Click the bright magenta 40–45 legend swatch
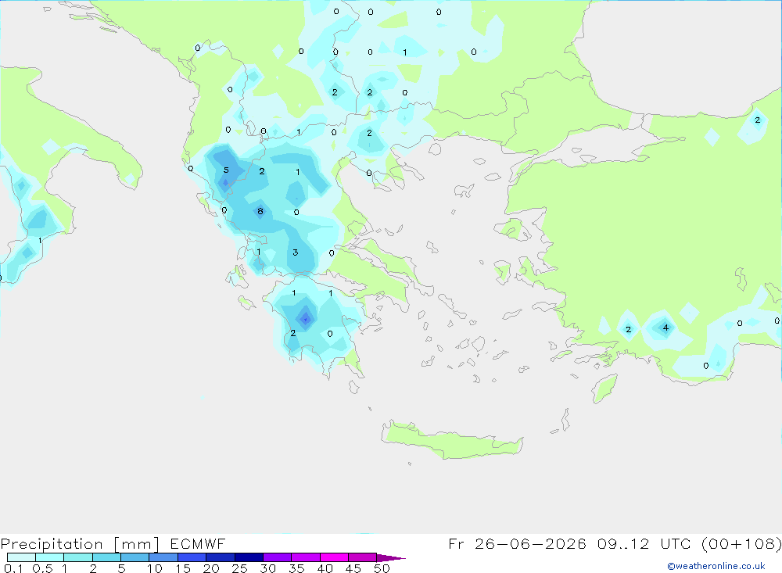The height and width of the screenshot is (573, 782). point(334,557)
